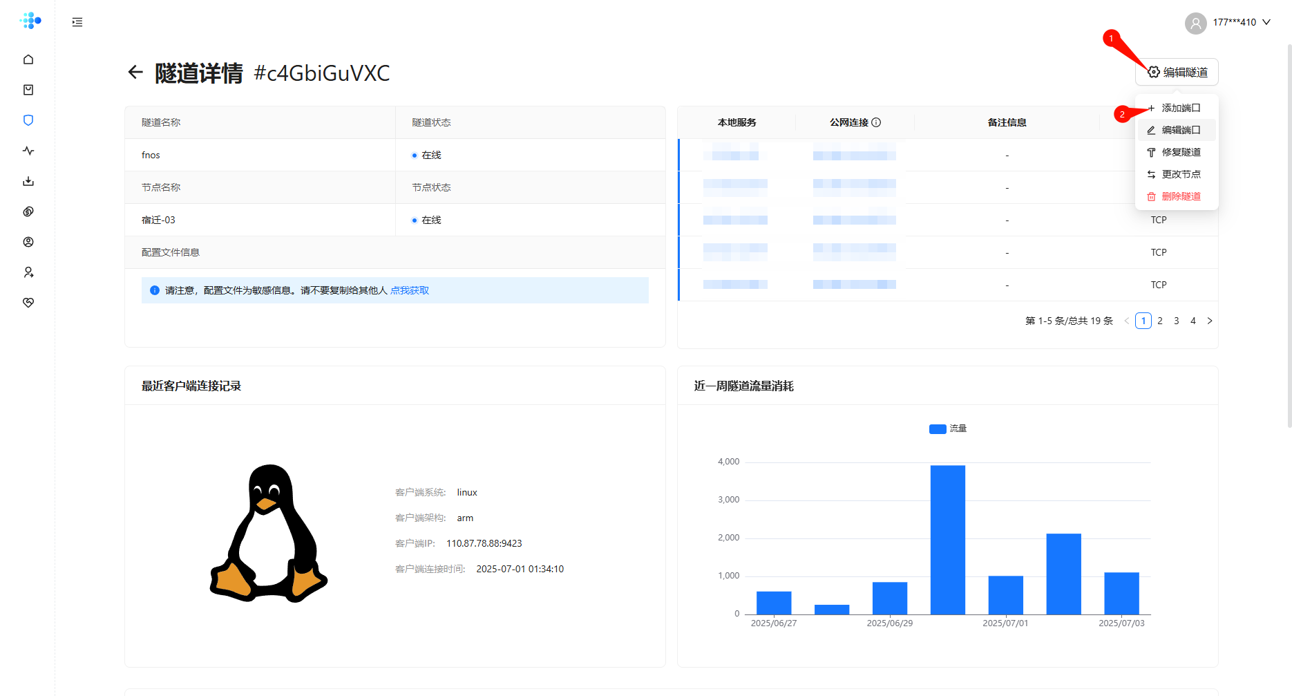Image resolution: width=1292 pixels, height=696 pixels.
Task: Open the coins billing sidebar icon
Action: [28, 211]
